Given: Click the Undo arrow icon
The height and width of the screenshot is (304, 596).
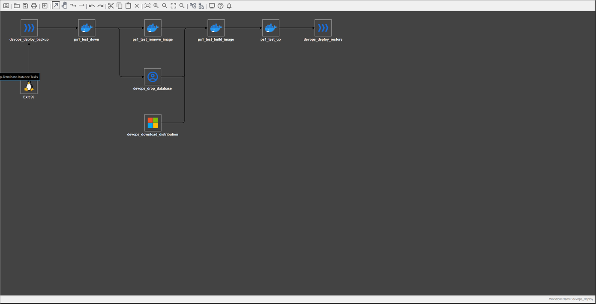Looking at the screenshot, I should (x=92, y=6).
